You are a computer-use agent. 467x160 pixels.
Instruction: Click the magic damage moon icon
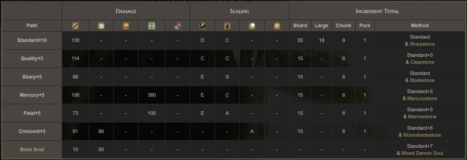101,26
